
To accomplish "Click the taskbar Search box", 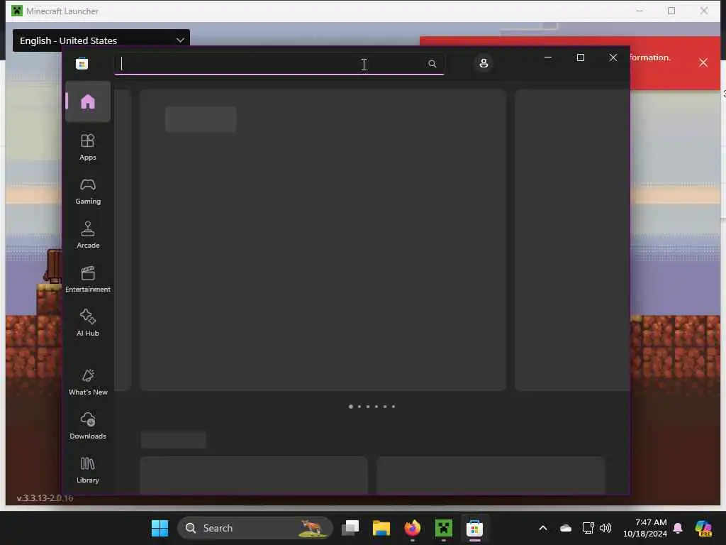I will [255, 528].
